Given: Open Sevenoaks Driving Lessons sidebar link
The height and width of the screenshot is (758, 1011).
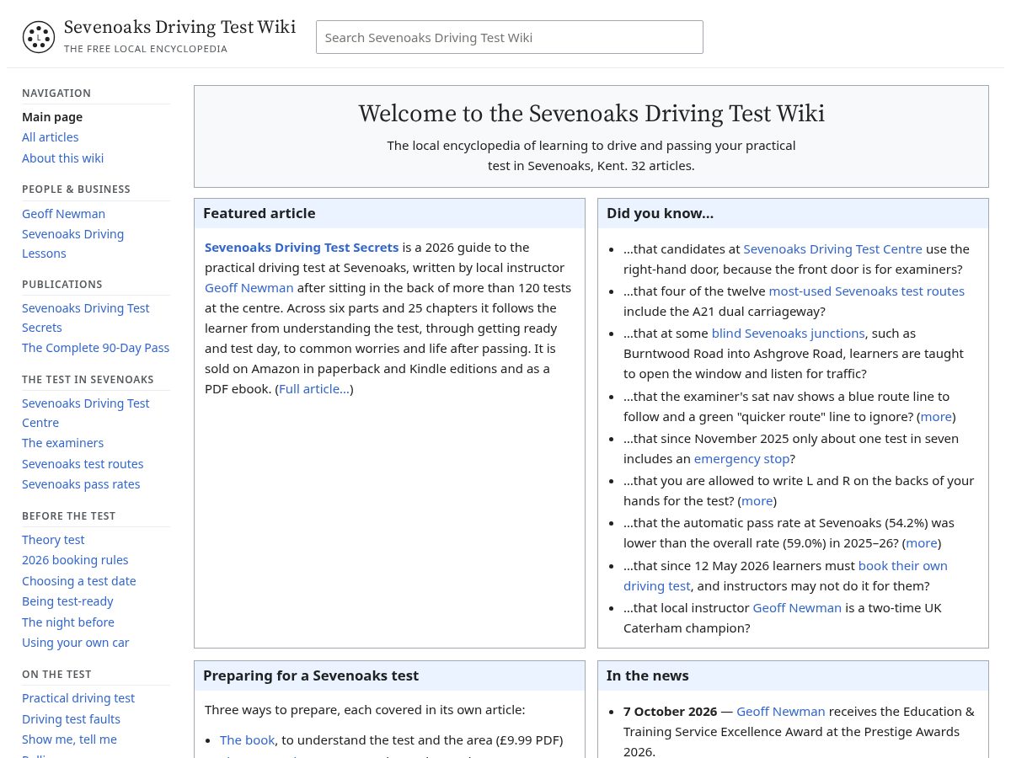Looking at the screenshot, I should (x=73, y=243).
